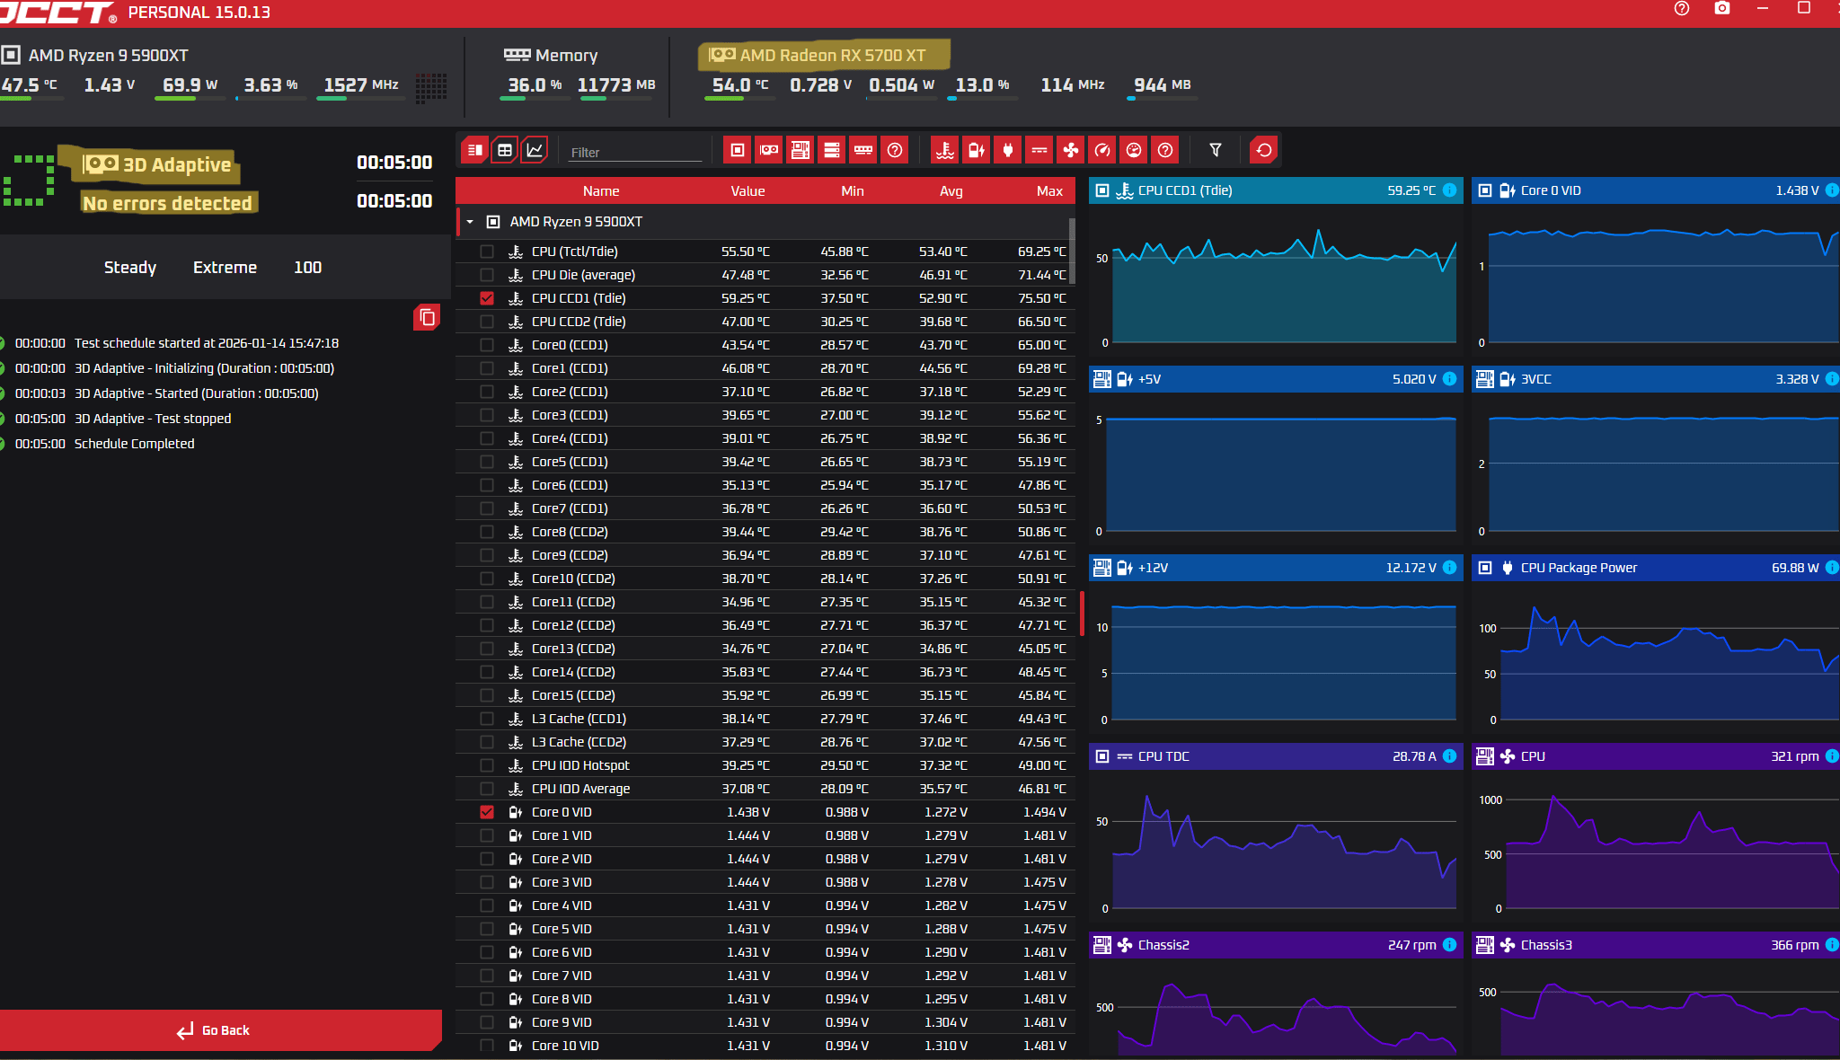Click the CPU Package Power graph header

click(x=1656, y=568)
